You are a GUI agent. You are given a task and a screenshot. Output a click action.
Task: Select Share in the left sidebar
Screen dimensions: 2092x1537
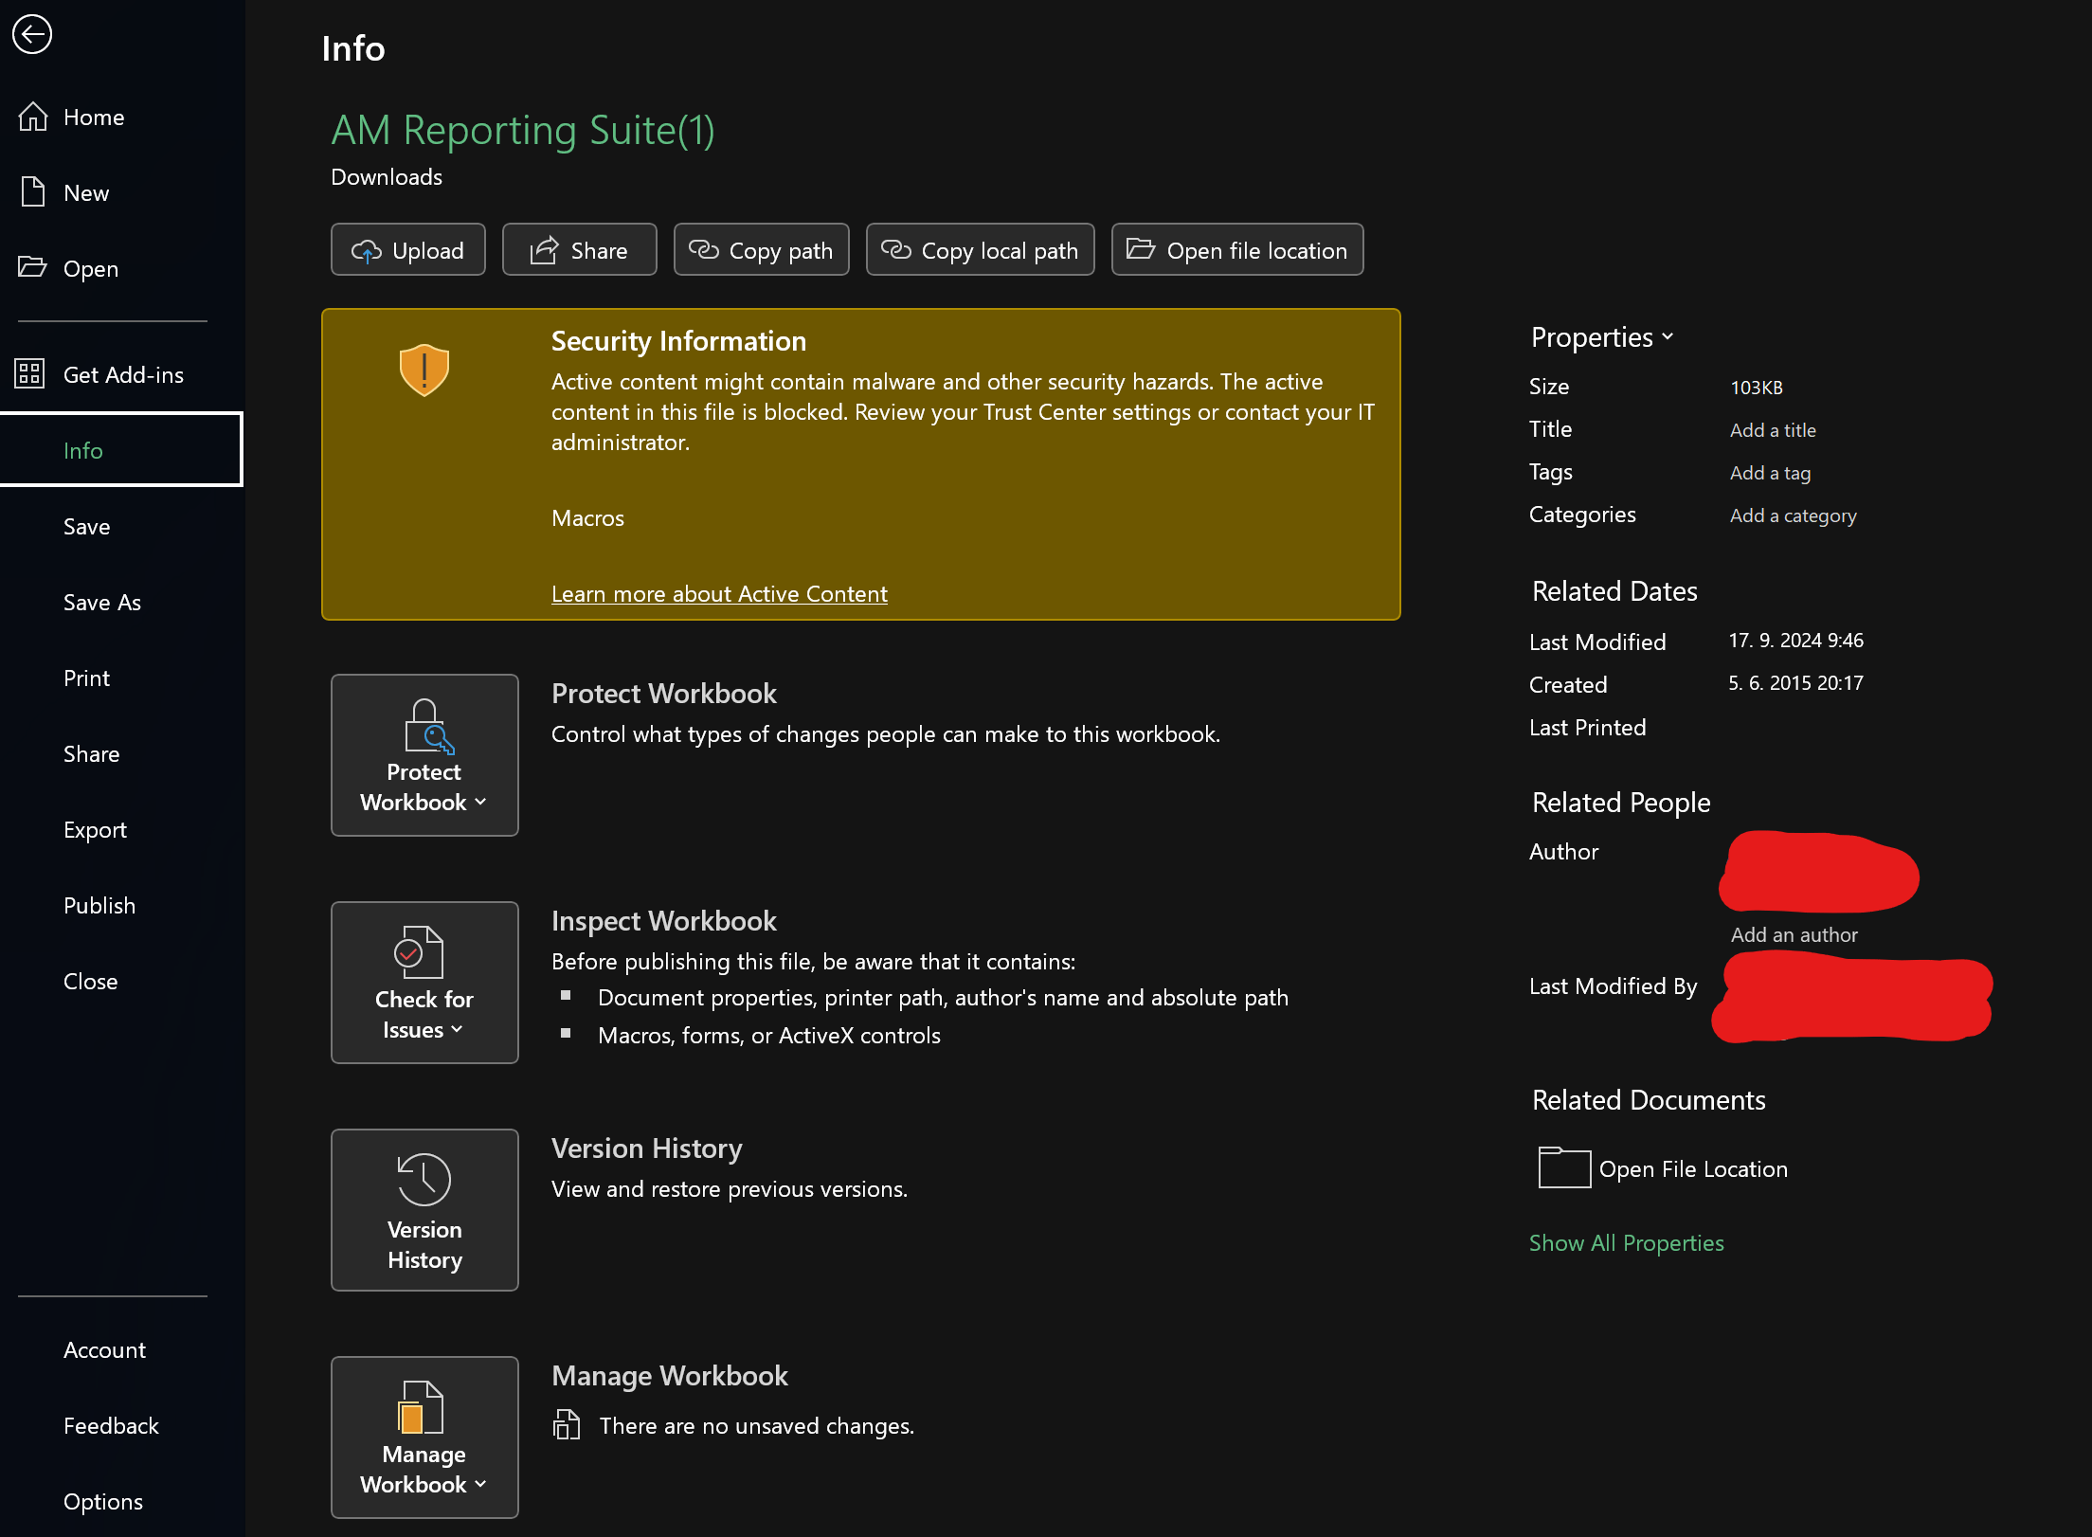121,754
